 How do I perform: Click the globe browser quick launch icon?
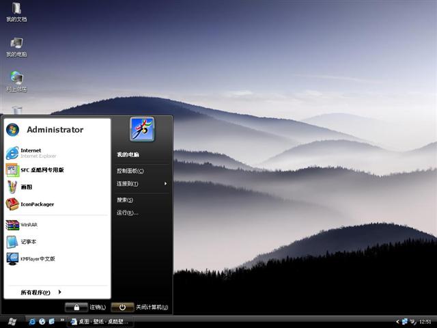click(42, 322)
